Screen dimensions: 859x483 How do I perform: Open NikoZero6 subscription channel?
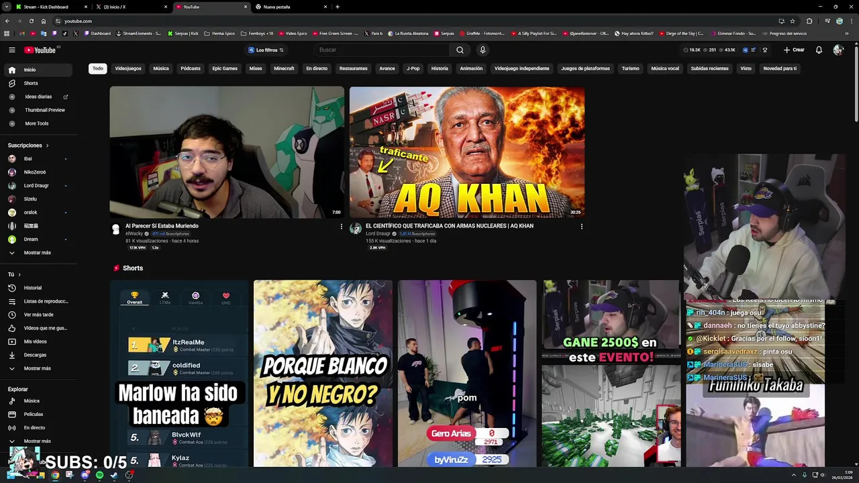38,172
